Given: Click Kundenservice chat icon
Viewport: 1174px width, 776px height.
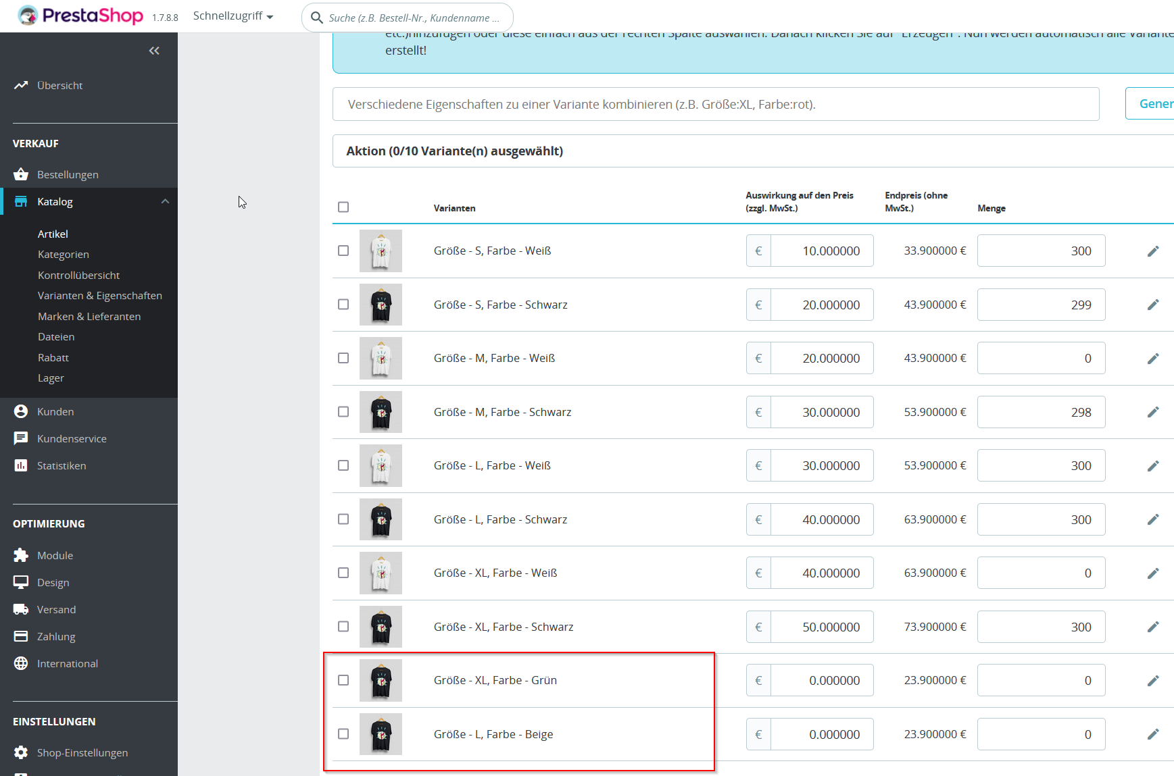Looking at the screenshot, I should (21, 438).
